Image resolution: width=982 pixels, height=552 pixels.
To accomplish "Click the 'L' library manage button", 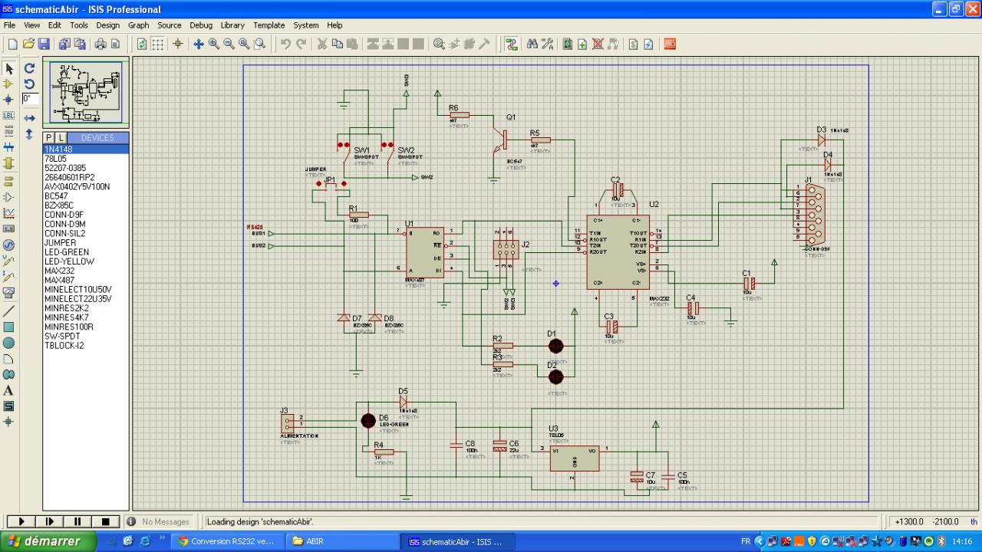I will point(62,138).
